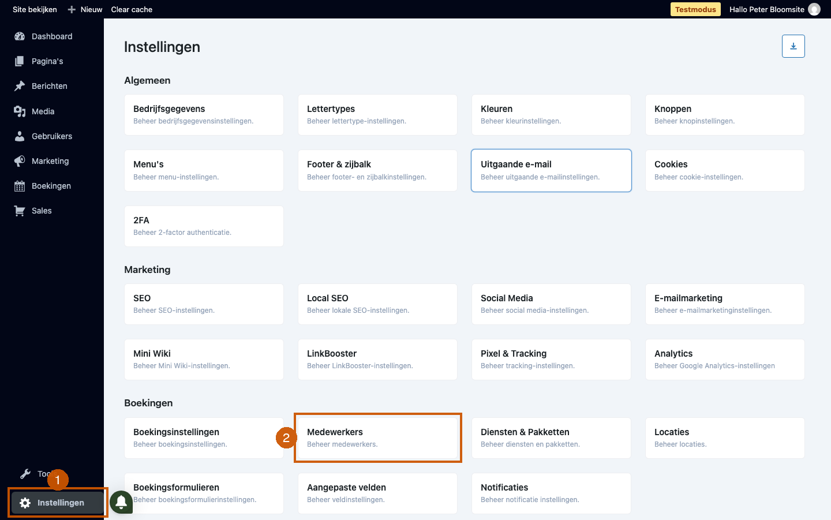Viewport: 831px width, 520px height.
Task: Click the Berichten pin icon
Action: (x=20, y=86)
